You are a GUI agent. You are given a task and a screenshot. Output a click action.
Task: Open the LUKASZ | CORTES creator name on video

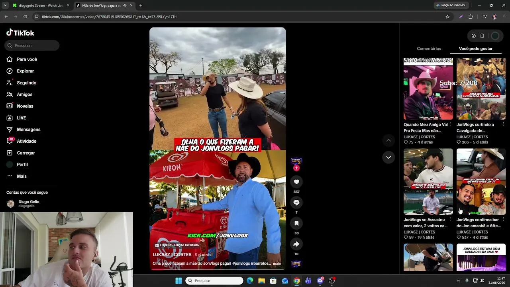point(172,255)
